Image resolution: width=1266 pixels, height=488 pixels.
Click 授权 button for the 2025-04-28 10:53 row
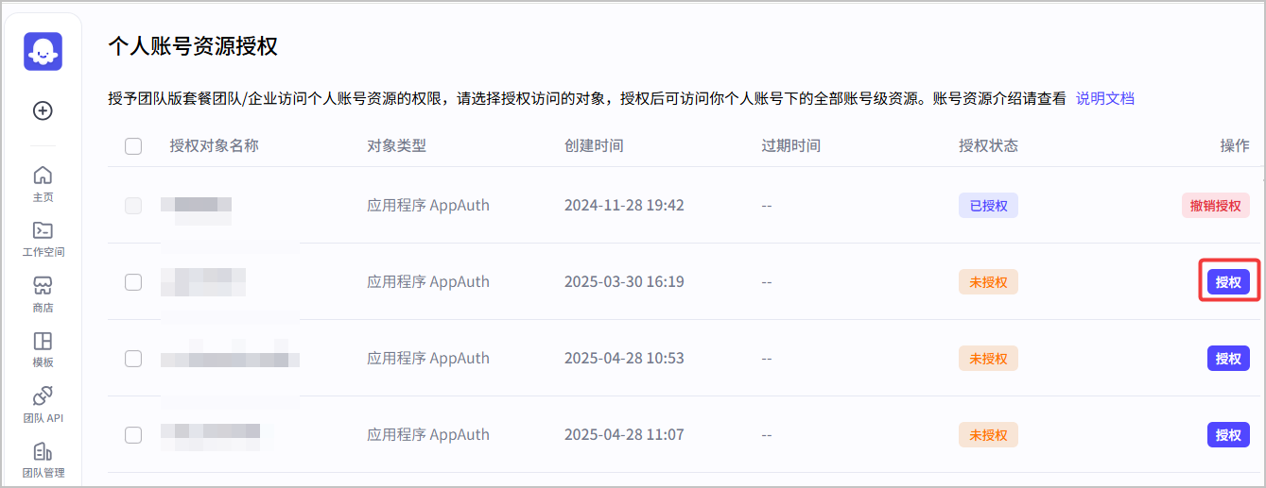coord(1228,359)
